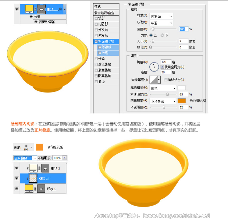Open the 样式 内斜面 dropdown
228x222 pixels.
(161, 16)
